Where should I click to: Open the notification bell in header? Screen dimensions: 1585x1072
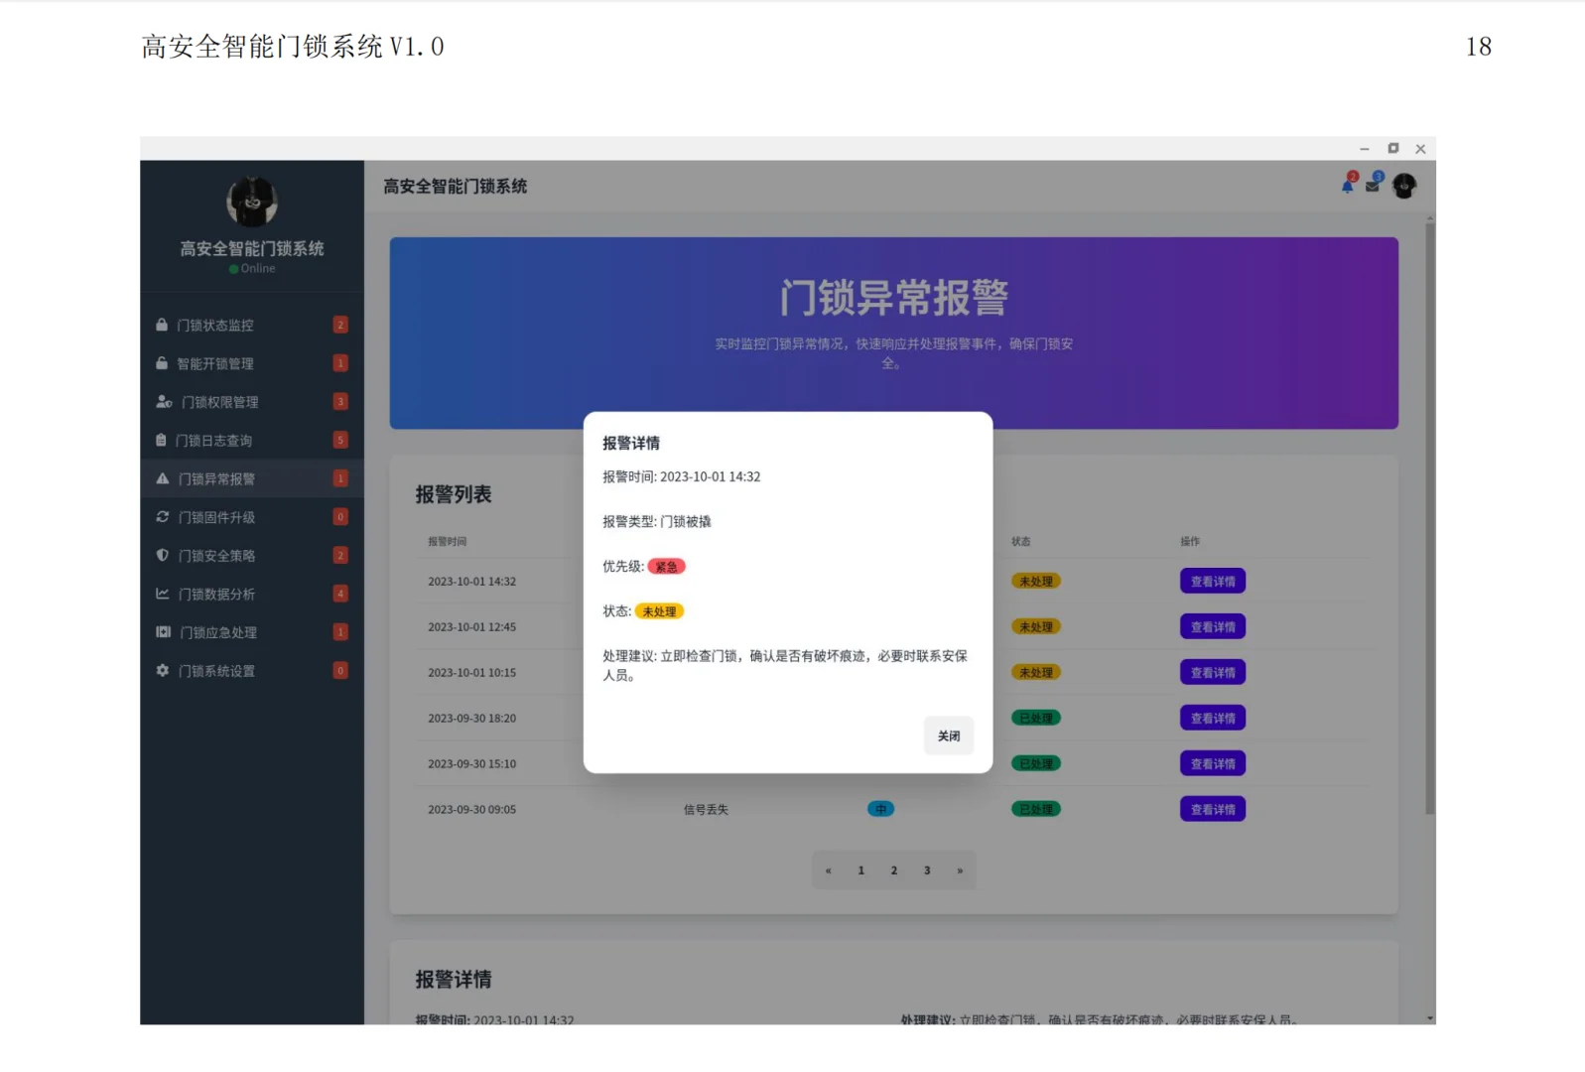tap(1348, 185)
